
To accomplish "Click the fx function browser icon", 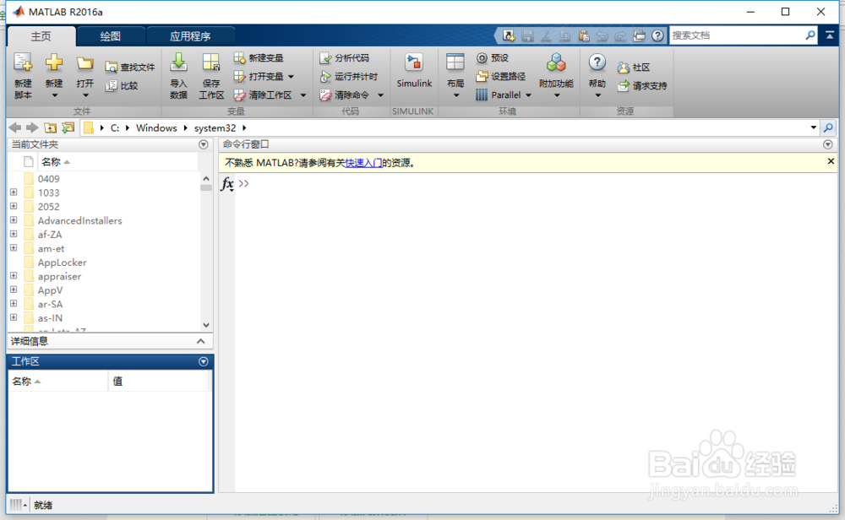I will click(227, 184).
